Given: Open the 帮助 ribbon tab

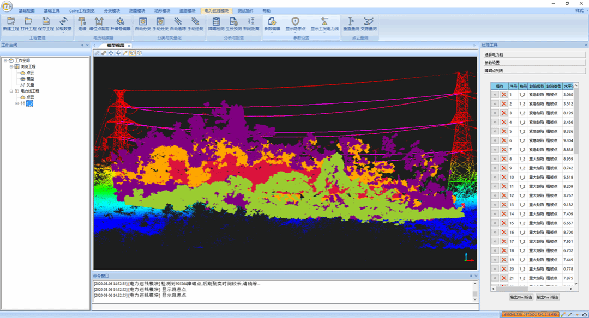Looking at the screenshot, I should point(266,11).
